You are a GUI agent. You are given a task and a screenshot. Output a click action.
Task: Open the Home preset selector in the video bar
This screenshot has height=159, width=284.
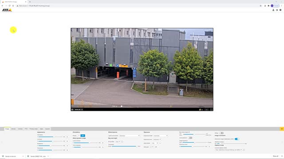pyautogui.click(x=79, y=110)
